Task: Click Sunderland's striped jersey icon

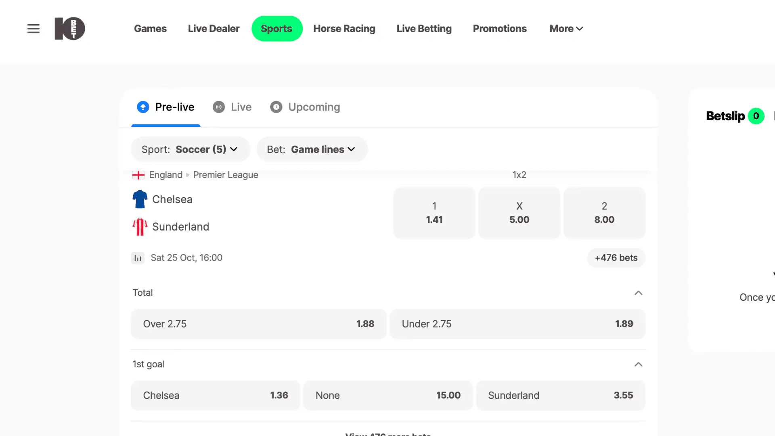Action: [139, 226]
